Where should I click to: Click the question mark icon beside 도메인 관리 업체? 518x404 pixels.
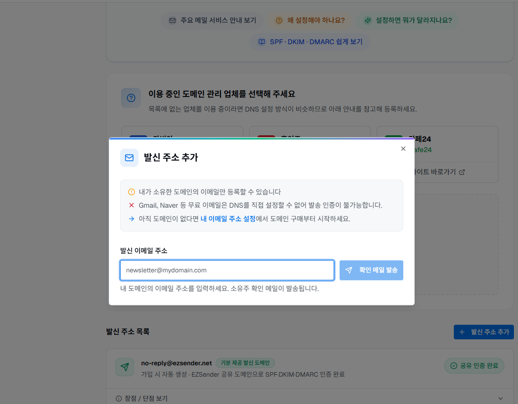(x=131, y=98)
